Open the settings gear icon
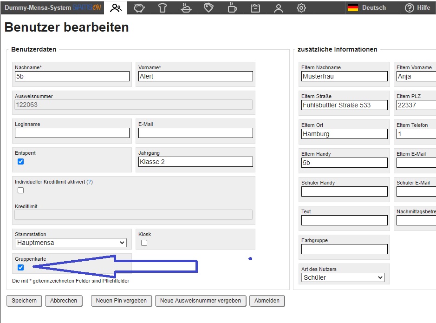436x323 pixels. click(x=301, y=8)
